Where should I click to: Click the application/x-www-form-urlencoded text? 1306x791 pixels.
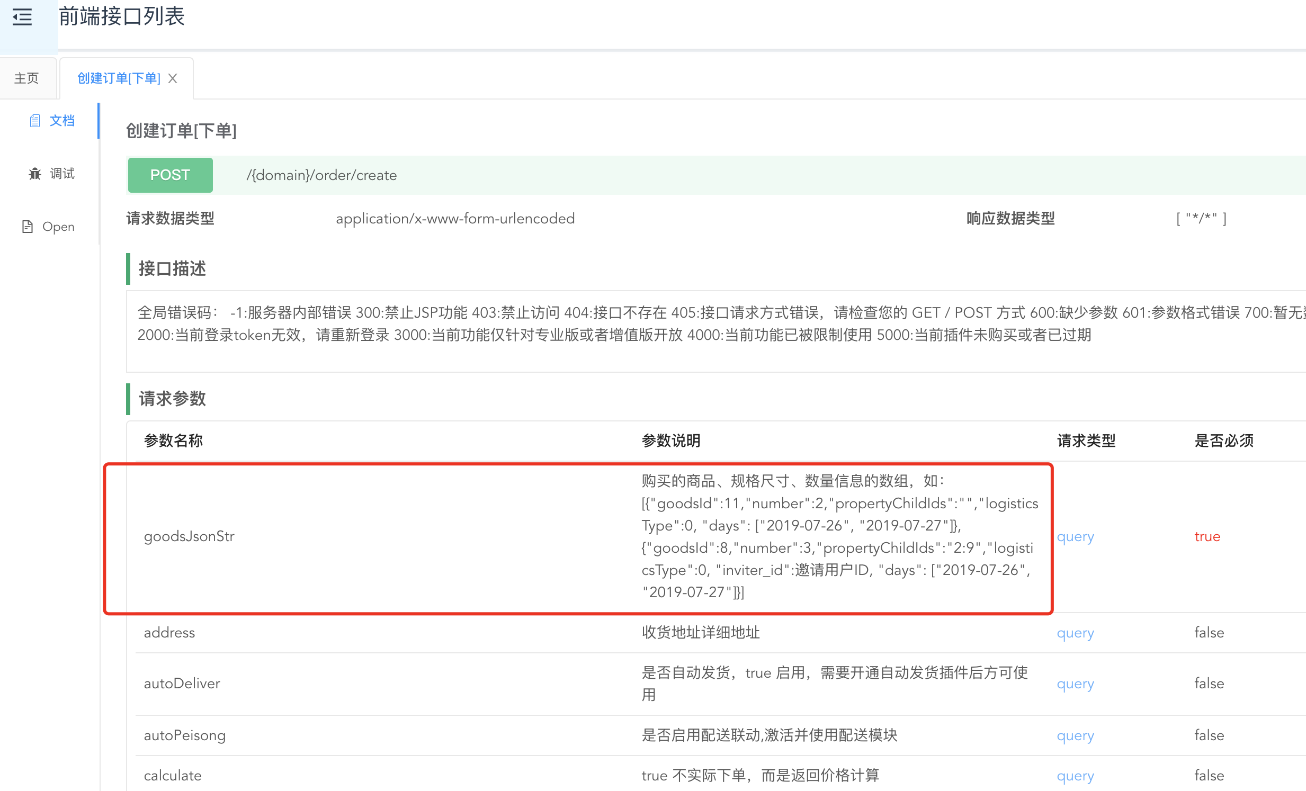tap(455, 218)
